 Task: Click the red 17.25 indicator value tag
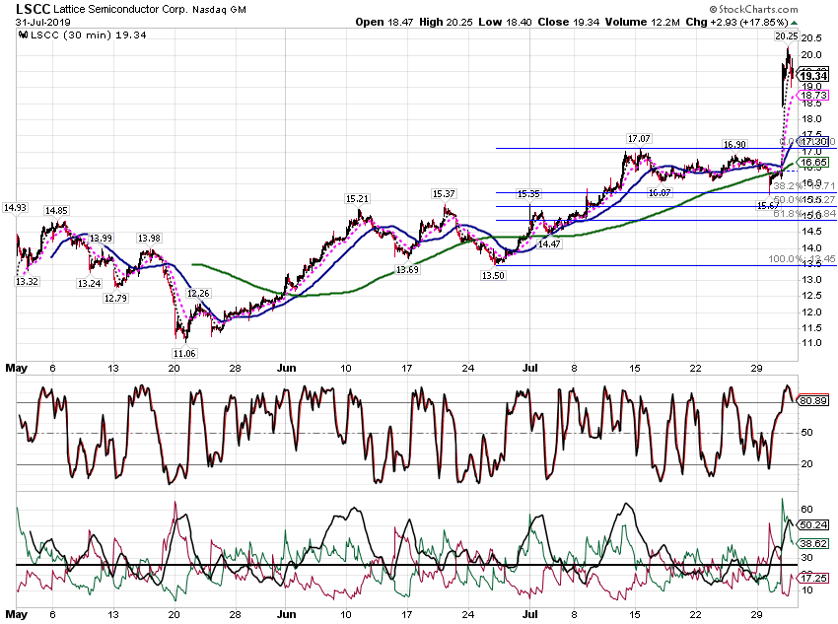click(x=813, y=578)
